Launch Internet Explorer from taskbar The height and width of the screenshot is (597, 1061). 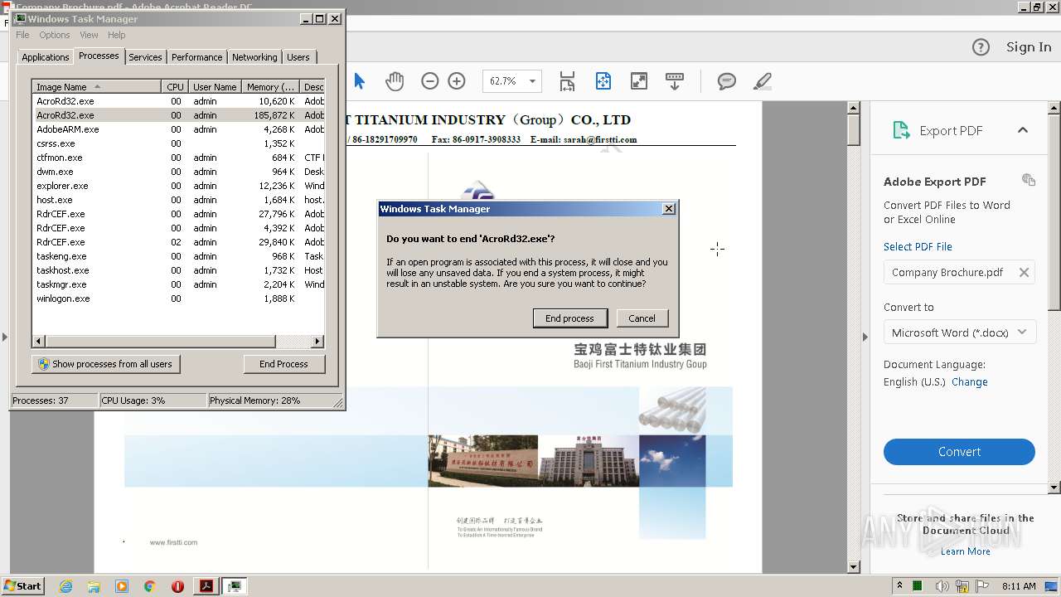pos(65,586)
